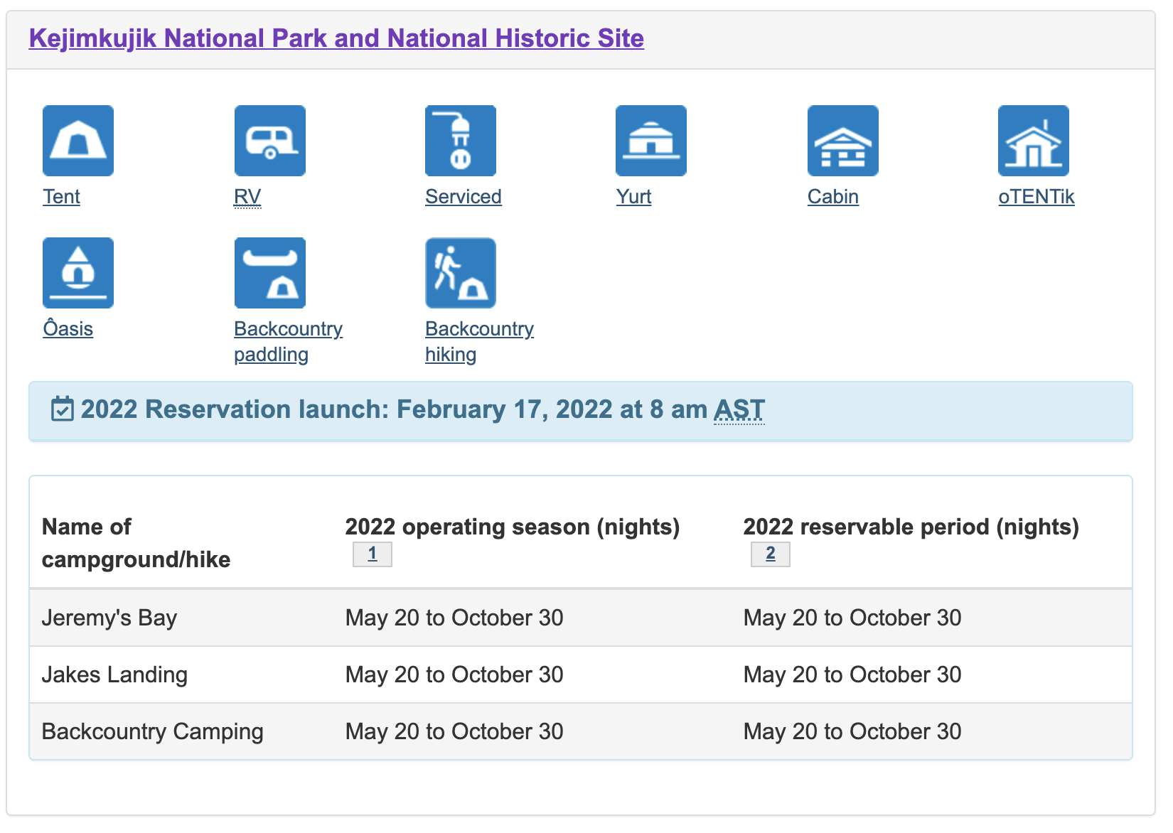Click Backcountry Camping reservable period dates

852,731
